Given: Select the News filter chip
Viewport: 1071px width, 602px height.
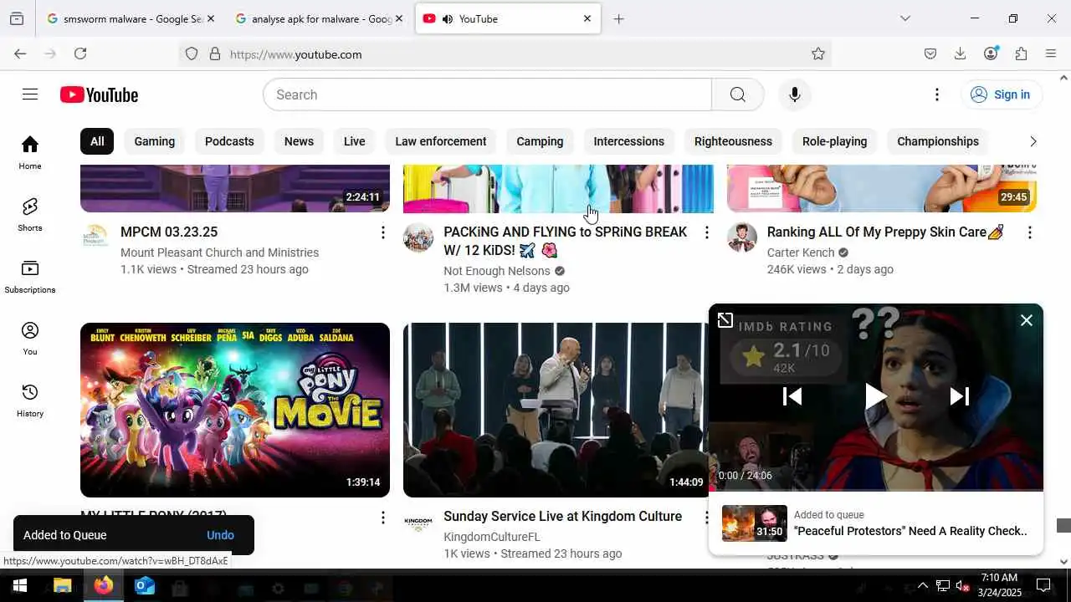Looking at the screenshot, I should (299, 141).
